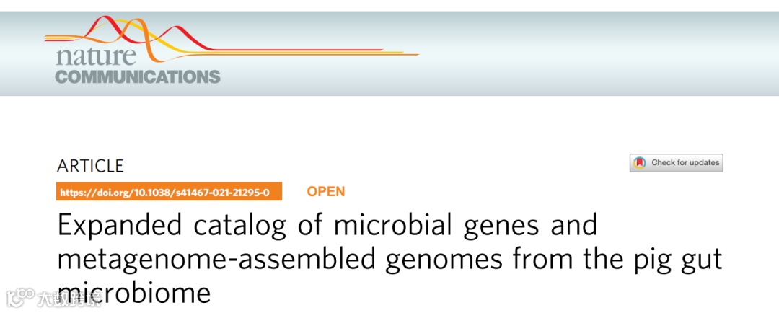The height and width of the screenshot is (313, 779).
Task: Click the word 'microbiome' in the title
Action: [134, 294]
